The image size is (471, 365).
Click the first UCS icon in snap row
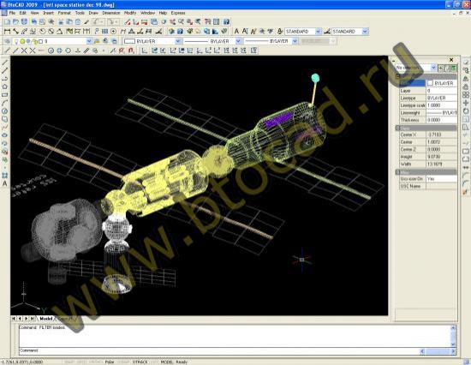[145, 51]
